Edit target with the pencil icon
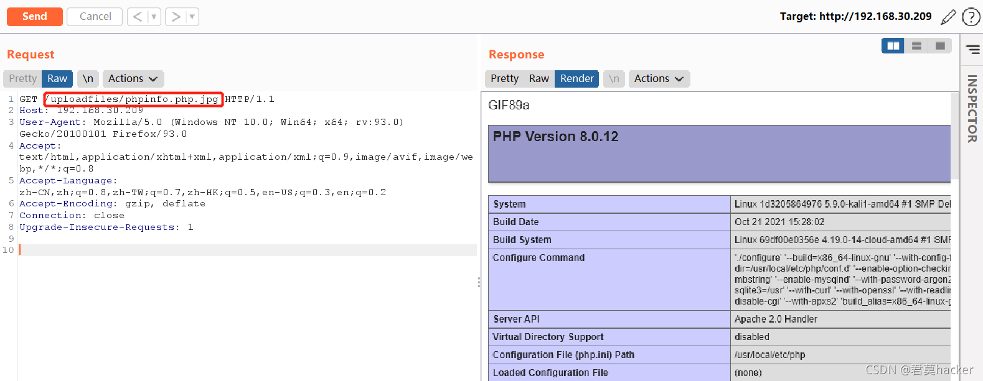The width and height of the screenshot is (983, 381). pyautogui.click(x=948, y=17)
